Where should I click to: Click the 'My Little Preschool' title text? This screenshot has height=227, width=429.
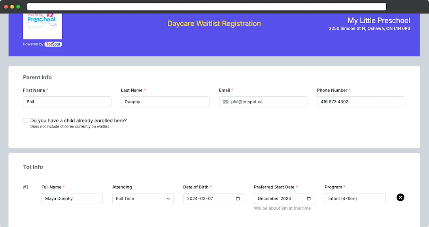tap(379, 21)
